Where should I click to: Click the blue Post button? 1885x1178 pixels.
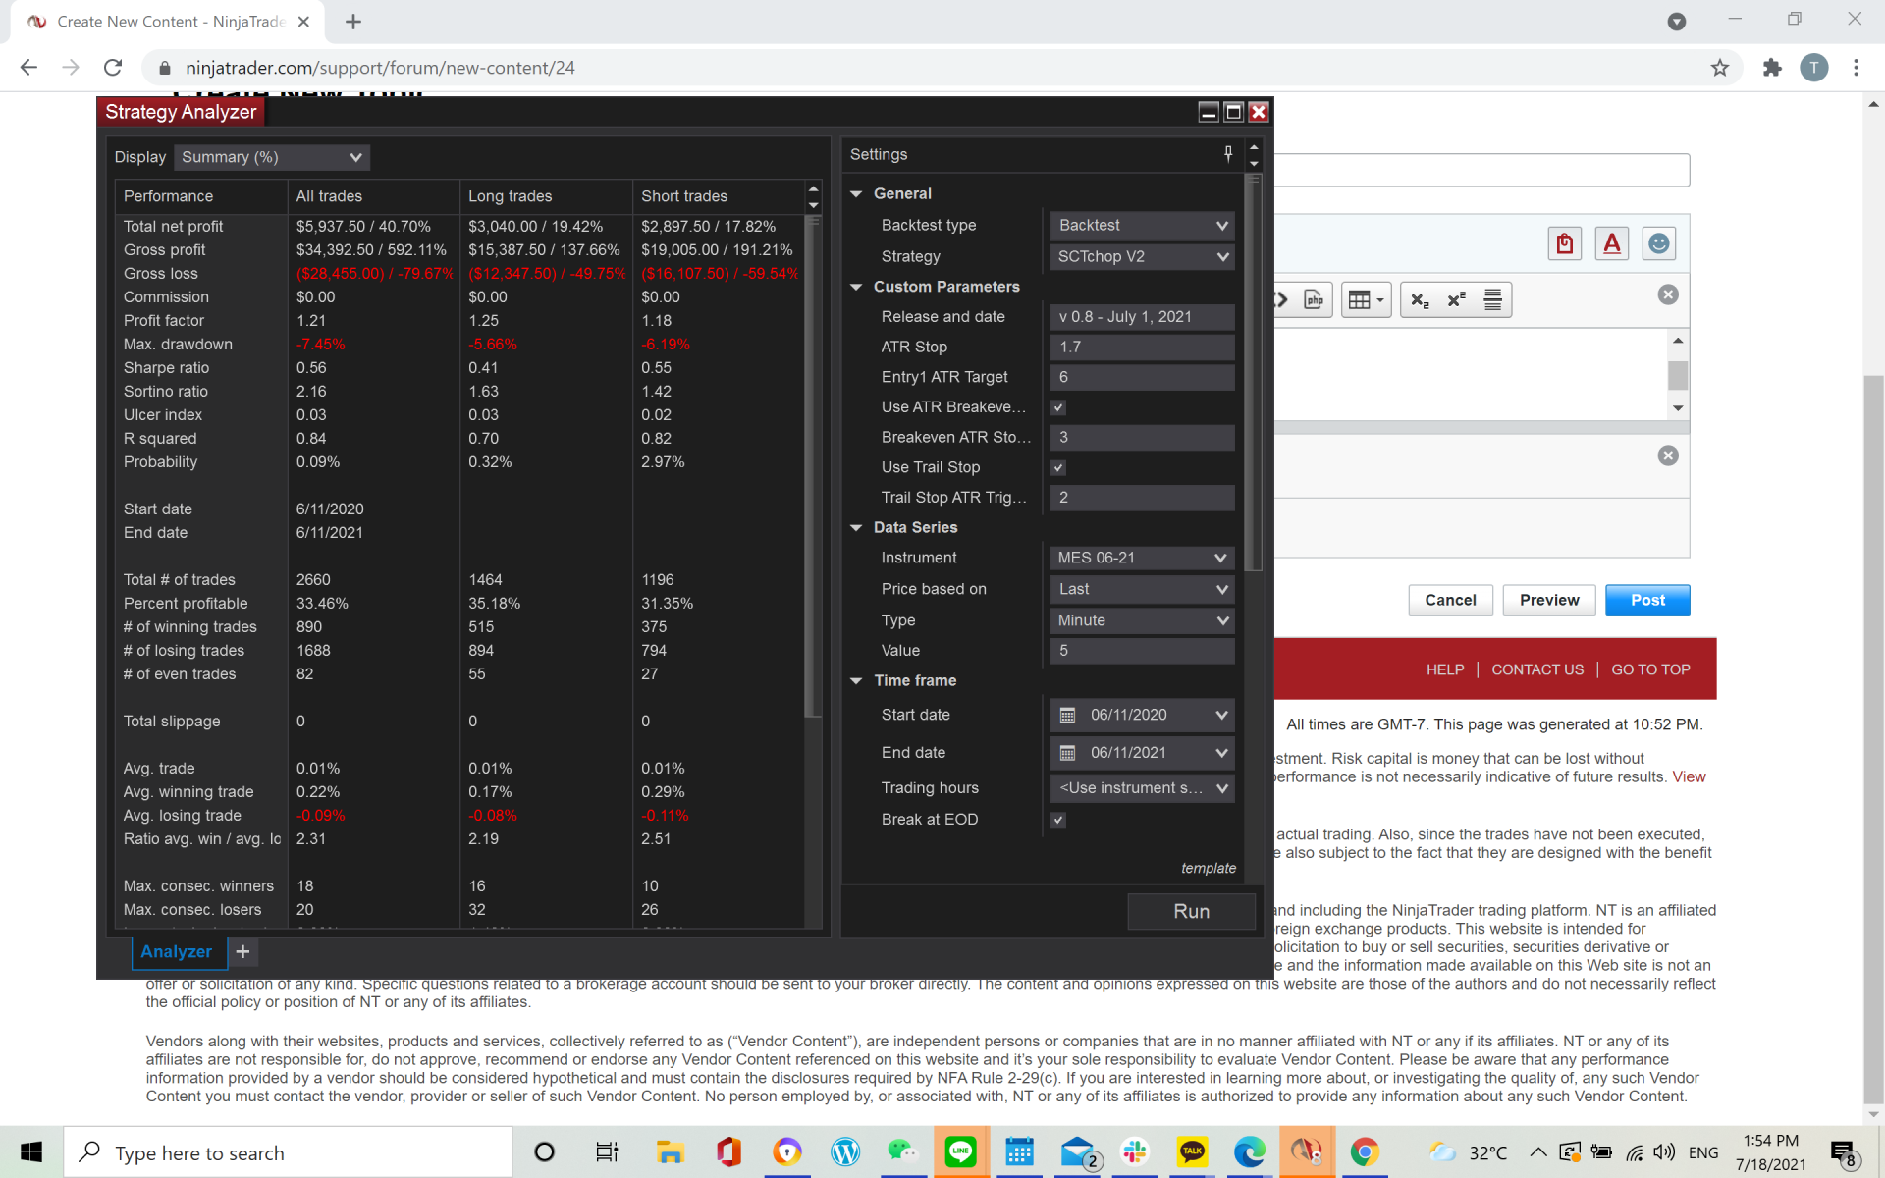coord(1646,600)
